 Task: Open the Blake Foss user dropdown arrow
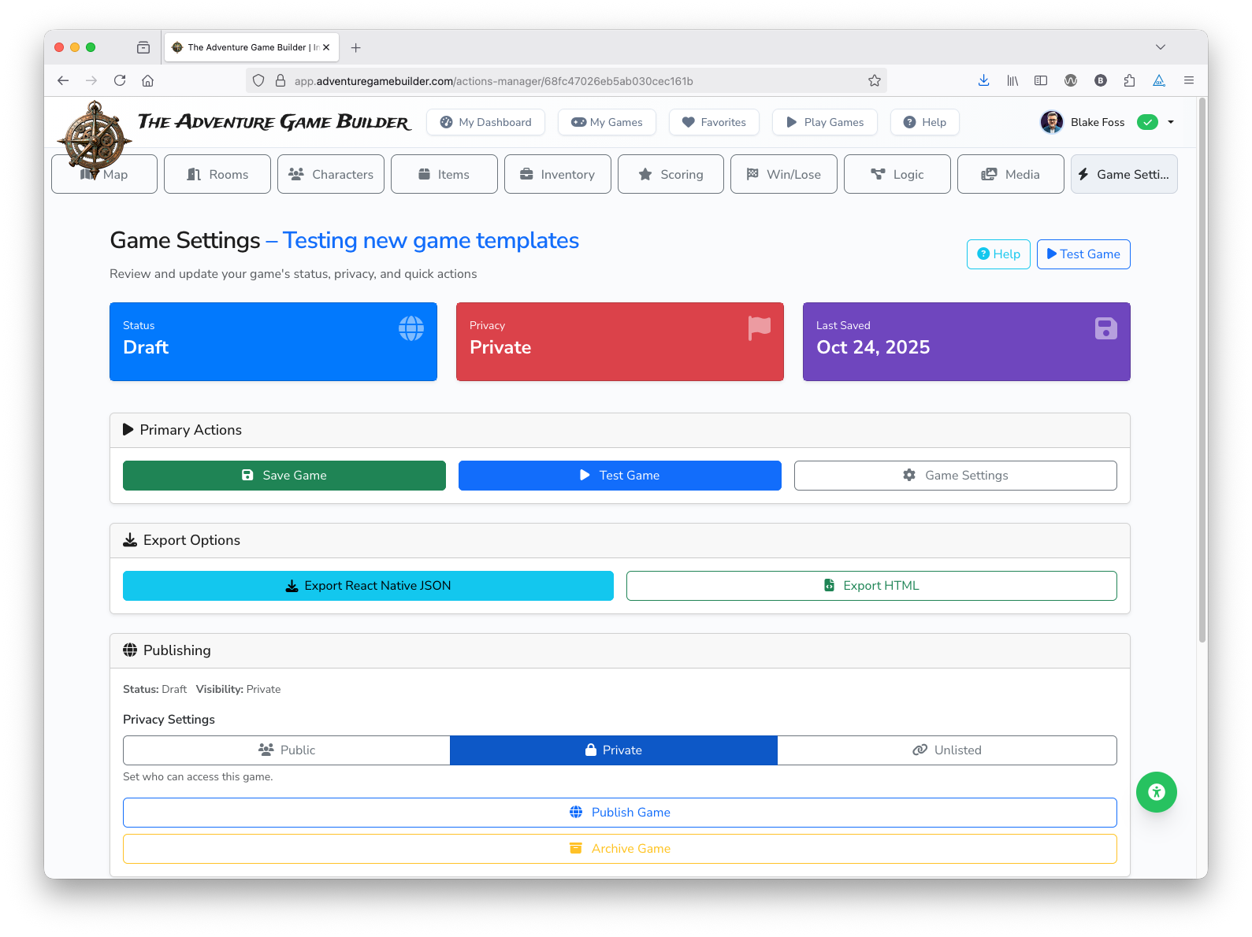pos(1171,122)
